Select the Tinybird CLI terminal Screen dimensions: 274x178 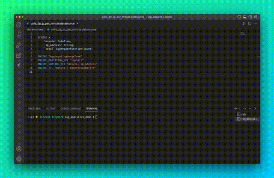[247, 119]
